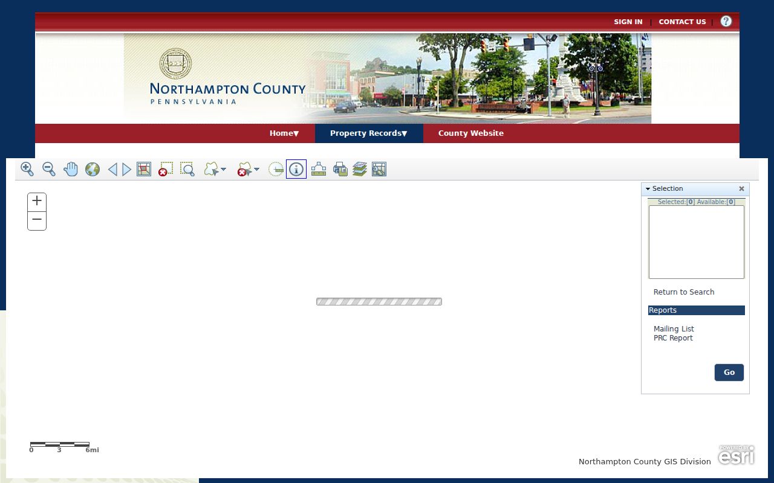Screen dimensions: 774x483
Task: Choose the select features polygon tool
Action: coord(211,170)
